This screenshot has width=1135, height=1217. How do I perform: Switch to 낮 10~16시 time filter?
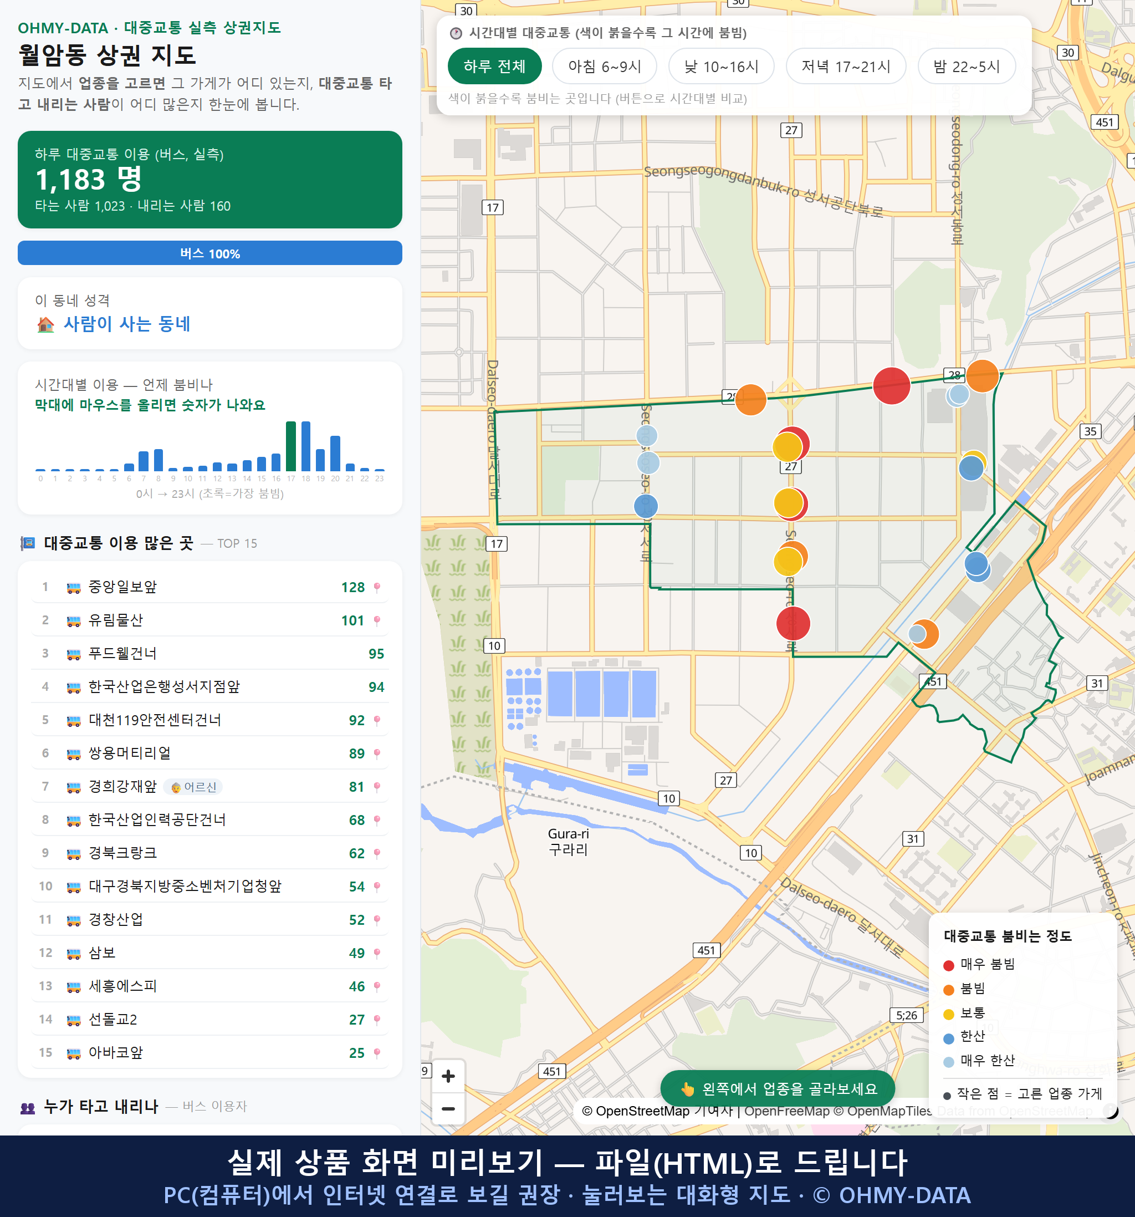[x=721, y=66]
